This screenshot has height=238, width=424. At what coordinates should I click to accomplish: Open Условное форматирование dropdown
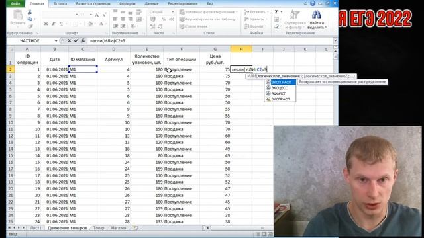click(209, 12)
